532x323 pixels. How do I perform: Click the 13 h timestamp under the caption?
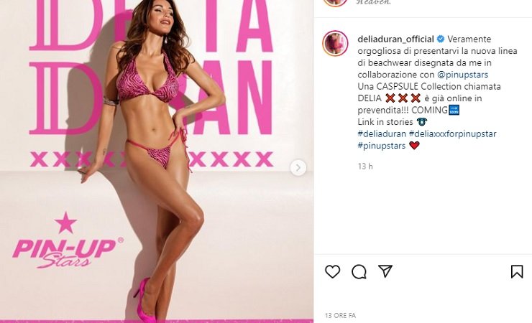pos(365,167)
